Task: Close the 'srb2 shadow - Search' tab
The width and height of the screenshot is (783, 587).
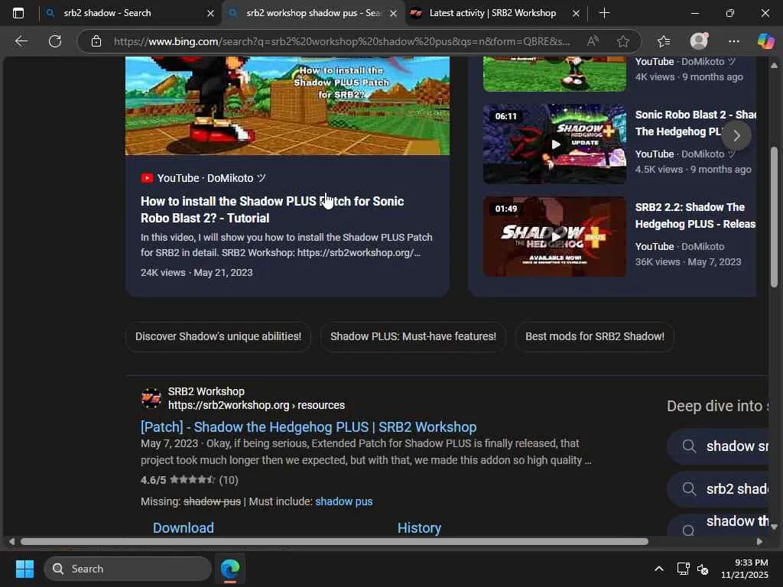Action: point(210,14)
